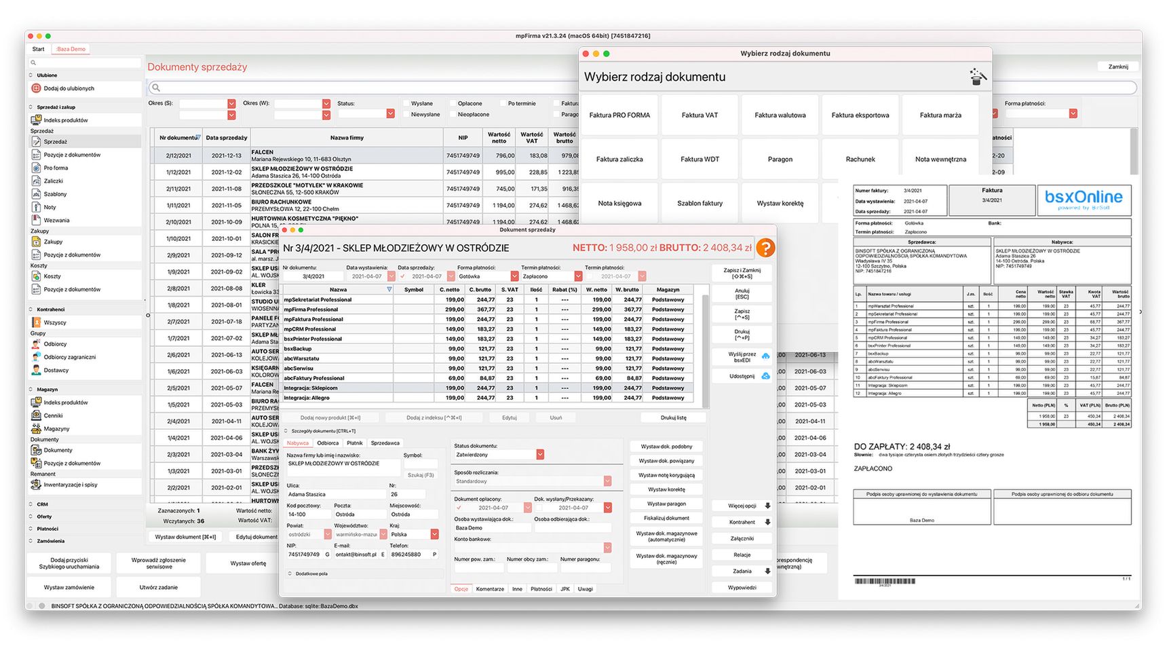Switch to the Odbiorca tab
Screen dimensions: 1167x657
pos(328,443)
